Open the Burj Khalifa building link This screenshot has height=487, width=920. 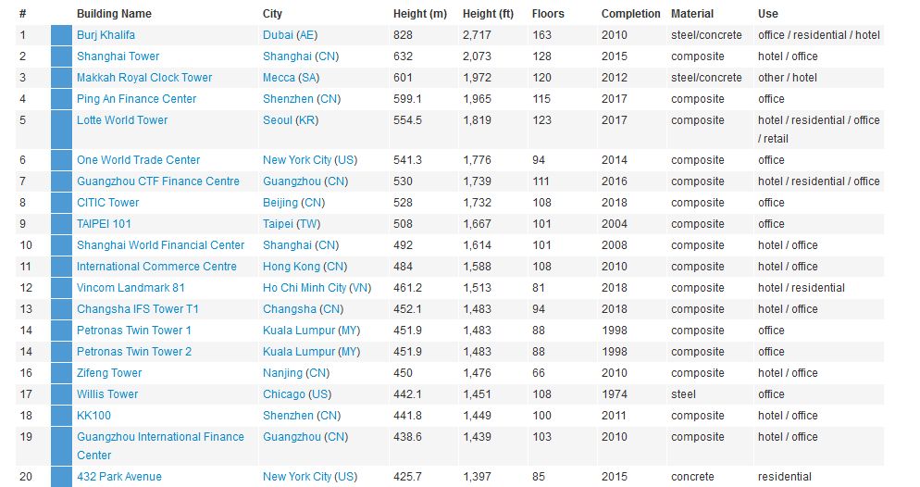point(106,35)
